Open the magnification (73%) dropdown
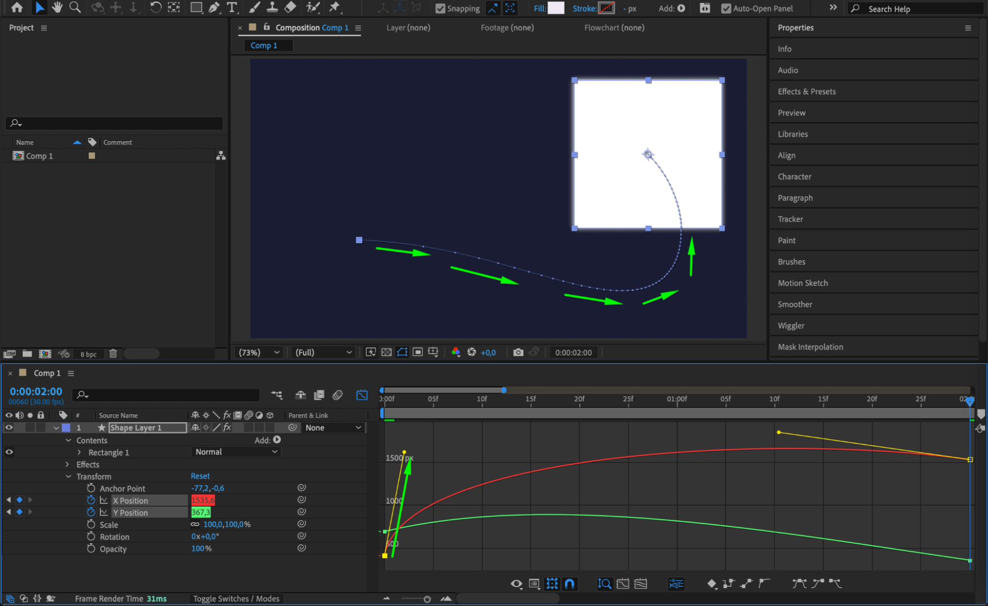 (x=259, y=352)
